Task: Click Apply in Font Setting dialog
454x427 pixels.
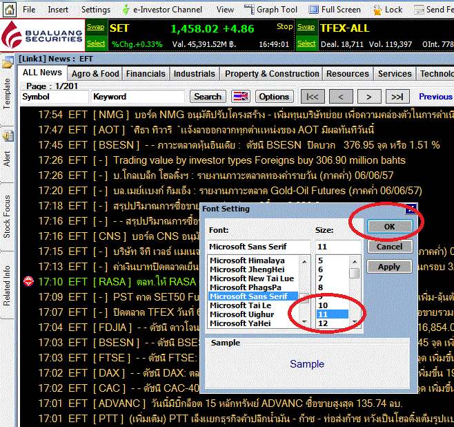Action: (x=390, y=267)
